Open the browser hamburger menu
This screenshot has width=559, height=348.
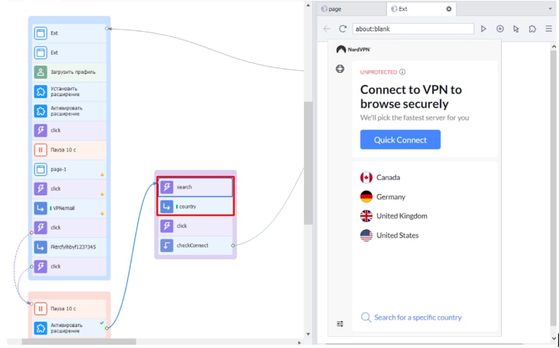[548, 29]
